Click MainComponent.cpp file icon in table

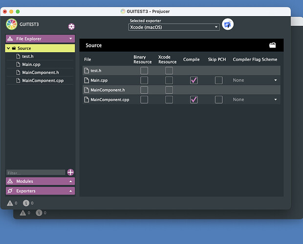tap(87, 100)
